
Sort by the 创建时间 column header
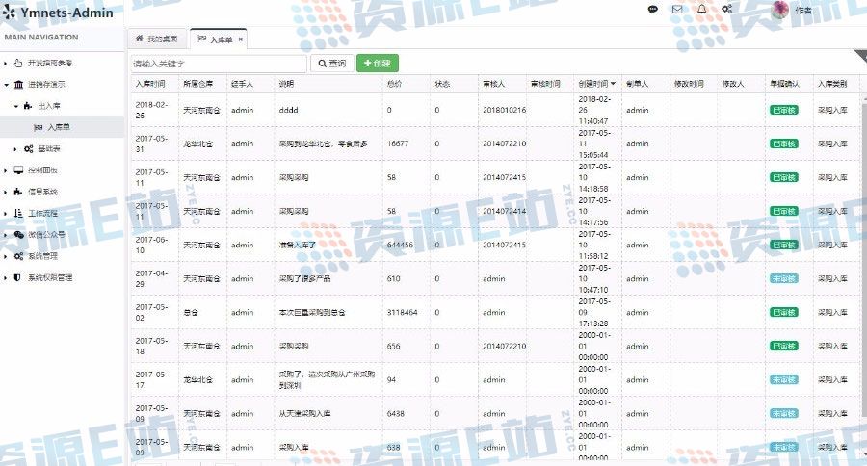click(x=596, y=84)
